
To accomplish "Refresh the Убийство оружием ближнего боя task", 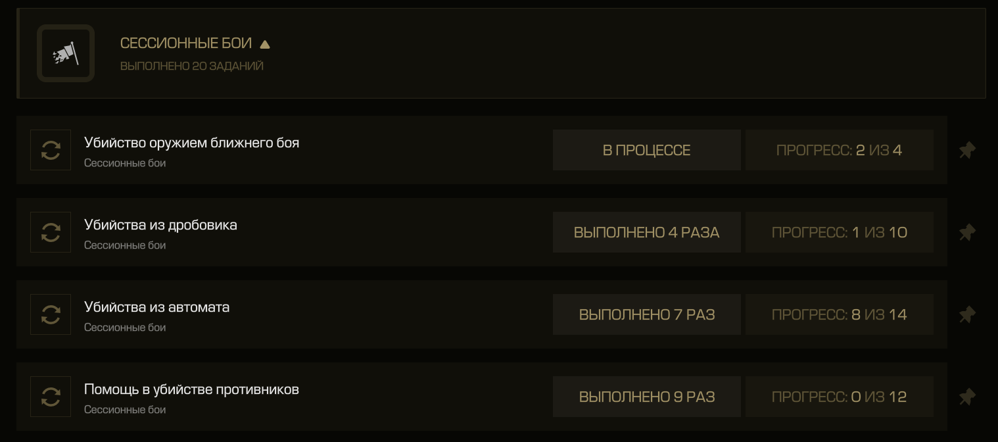I will click(51, 150).
